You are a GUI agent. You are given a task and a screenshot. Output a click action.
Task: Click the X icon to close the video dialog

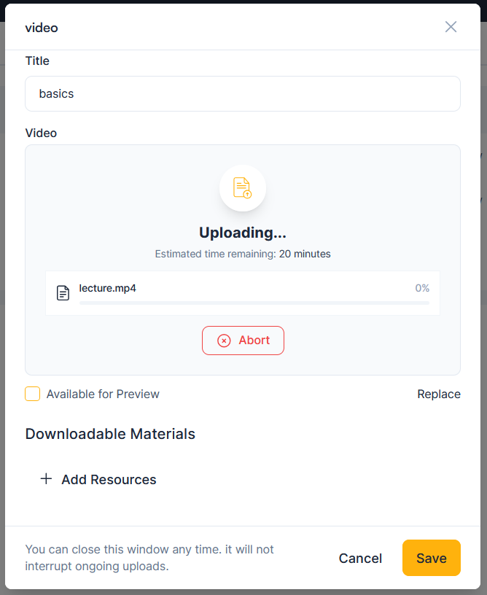coord(451,27)
